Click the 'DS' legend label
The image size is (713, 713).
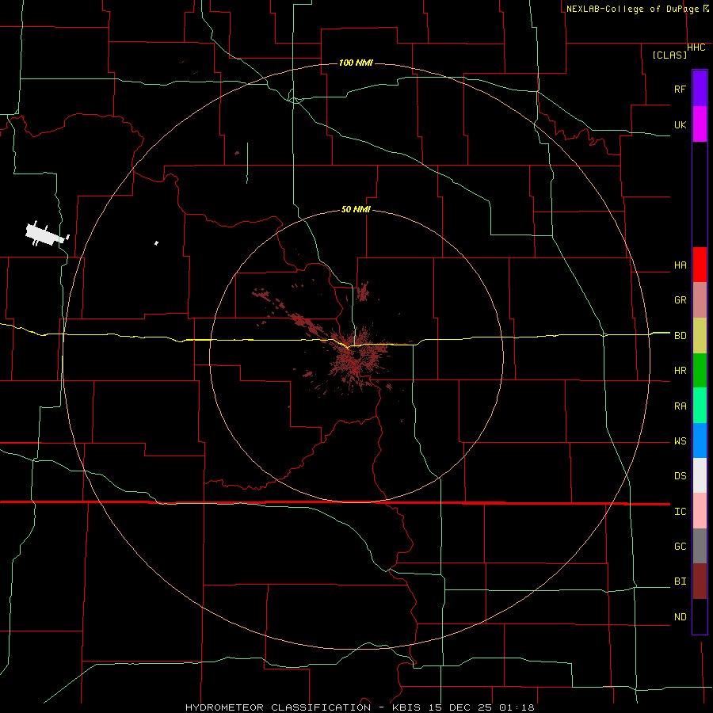(680, 476)
